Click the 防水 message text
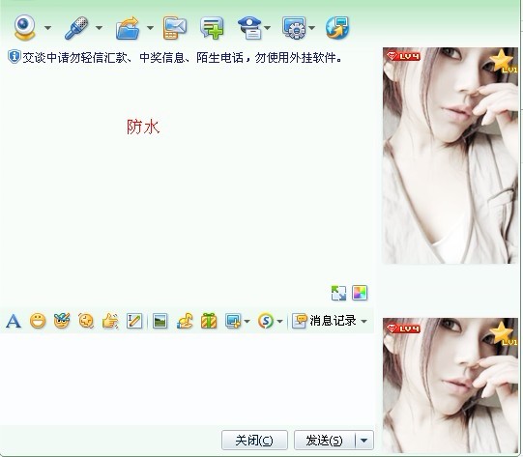This screenshot has height=457, width=523. 143,127
